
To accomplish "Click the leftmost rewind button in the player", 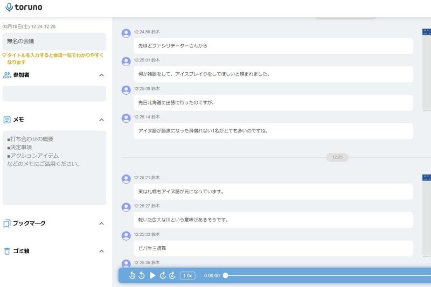I will click(132, 276).
